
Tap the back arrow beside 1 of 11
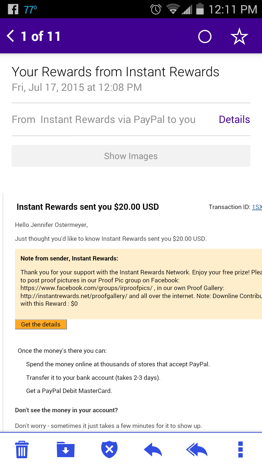(x=10, y=36)
